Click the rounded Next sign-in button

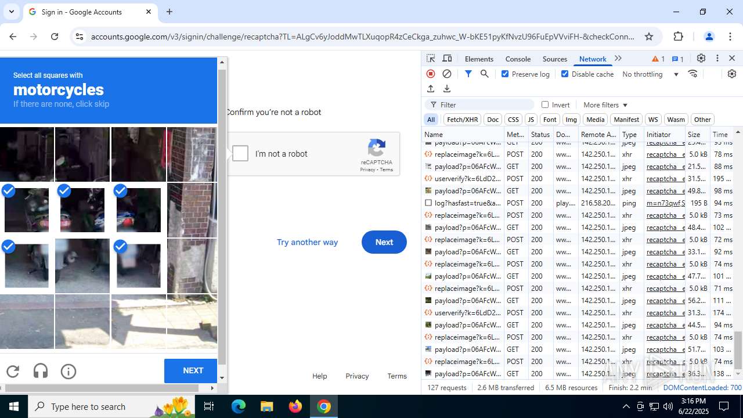click(384, 242)
